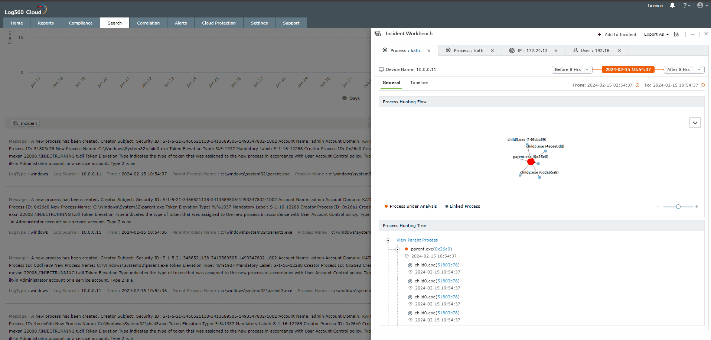Click Add to Incident

tap(617, 35)
